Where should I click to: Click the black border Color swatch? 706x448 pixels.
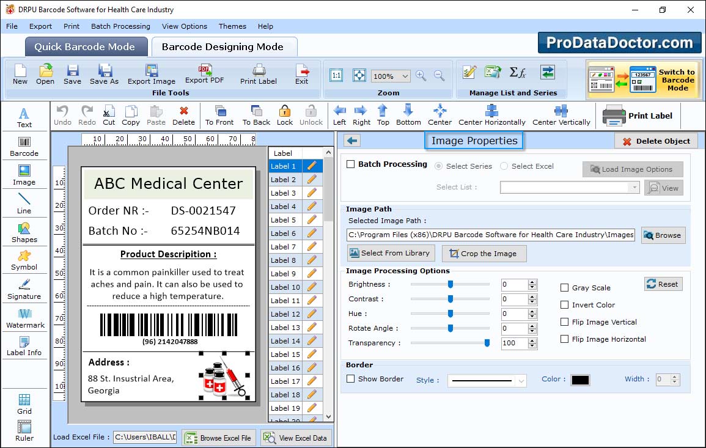coord(579,380)
